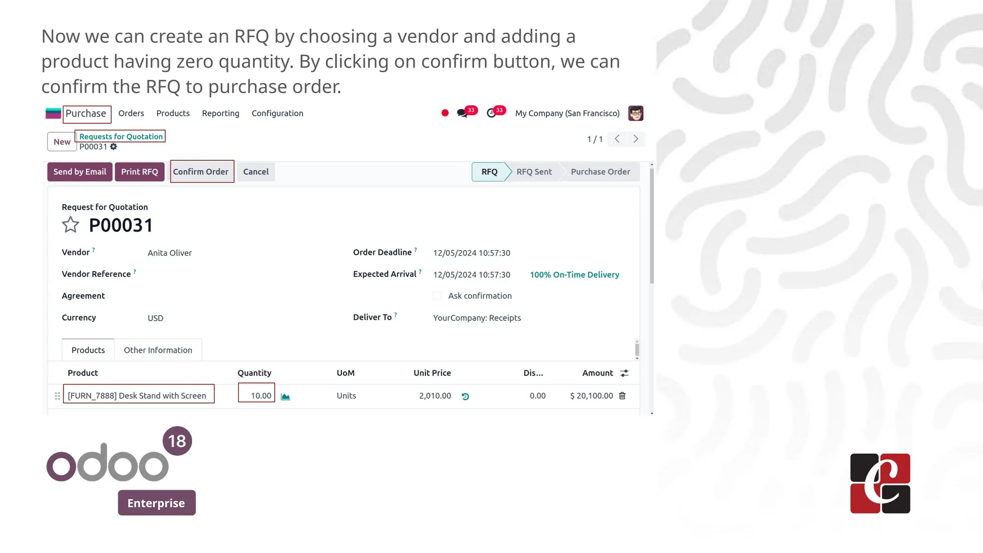Open the gear actions menu beside P00031
983x553 pixels.
(x=114, y=146)
